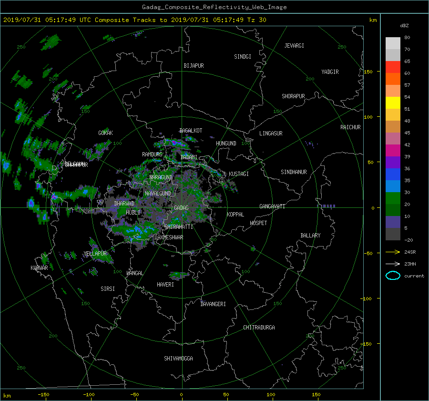429x401 pixels.
Task: Click the JEVARGI city label
Action: point(294,46)
